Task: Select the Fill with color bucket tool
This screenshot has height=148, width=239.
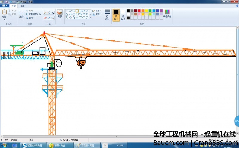Action: [49, 13]
